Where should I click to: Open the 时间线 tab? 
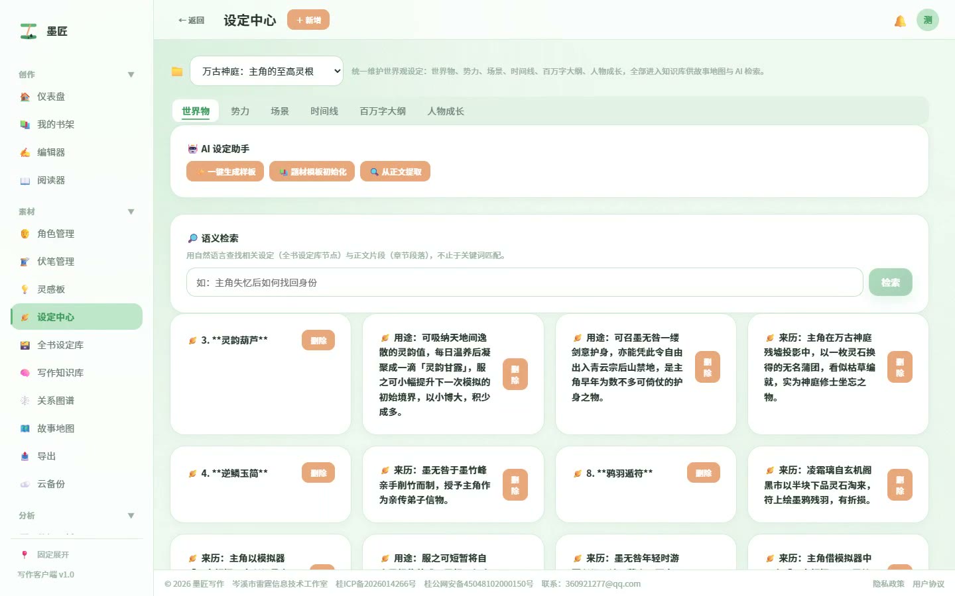[x=324, y=111]
